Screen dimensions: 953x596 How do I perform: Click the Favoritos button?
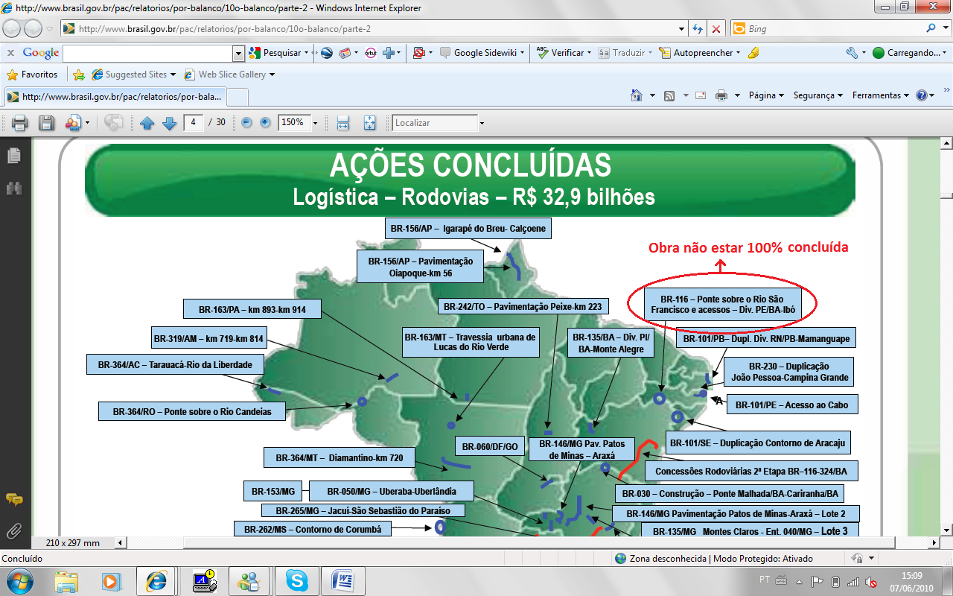coord(32,74)
